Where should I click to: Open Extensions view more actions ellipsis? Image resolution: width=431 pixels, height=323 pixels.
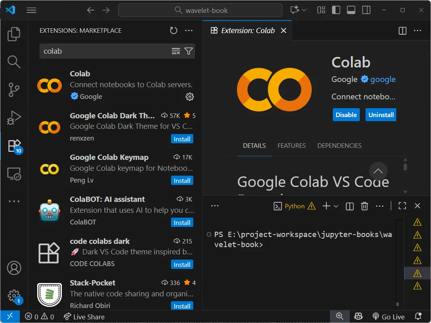[x=189, y=30]
